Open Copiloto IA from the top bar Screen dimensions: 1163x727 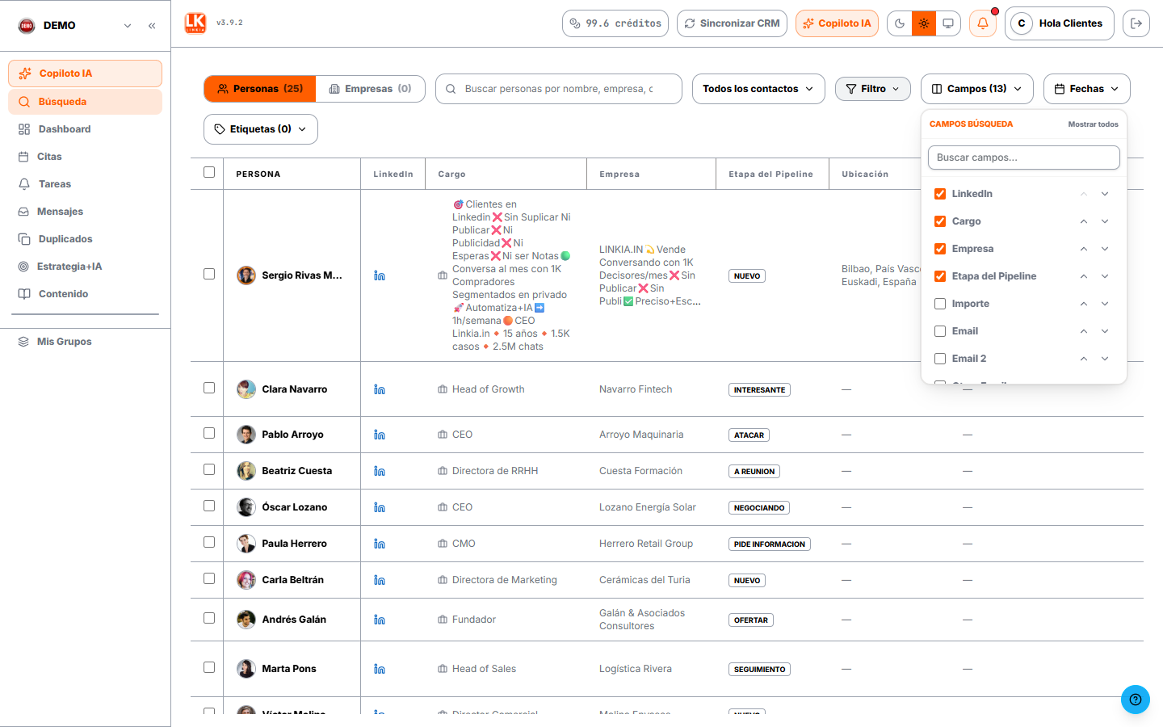(x=837, y=23)
